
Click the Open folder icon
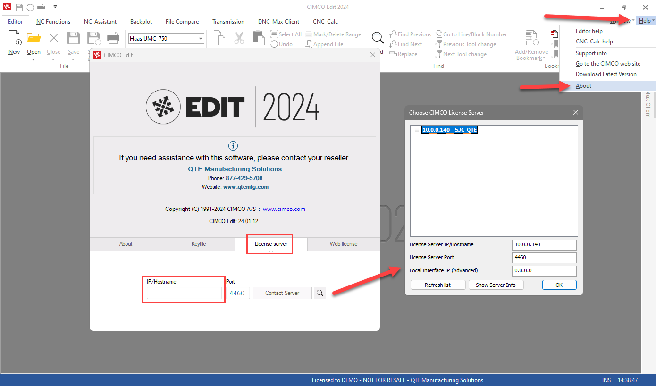pyautogui.click(x=34, y=38)
